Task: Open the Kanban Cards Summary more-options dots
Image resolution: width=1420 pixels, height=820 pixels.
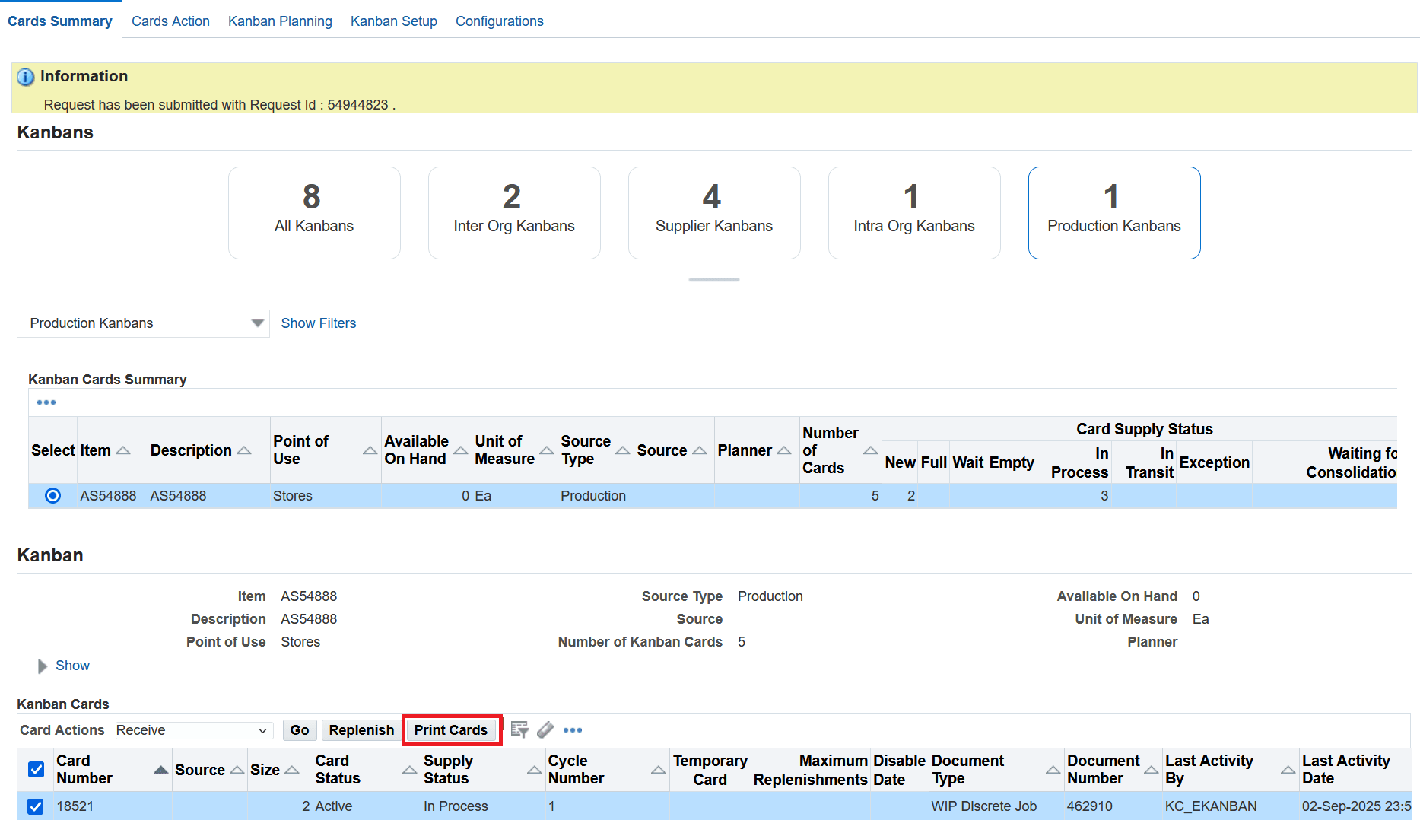Action: (46, 402)
